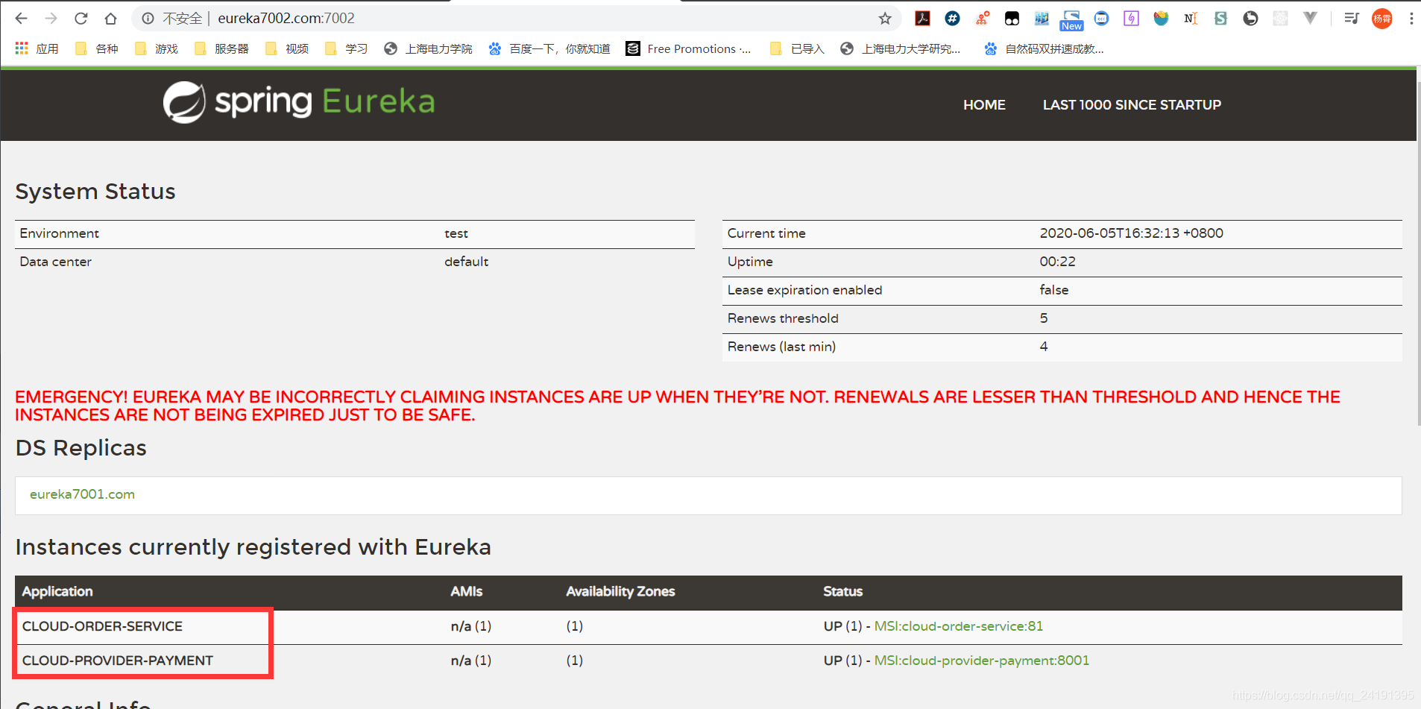
Task: Click the address bar URL
Action: [x=286, y=19]
